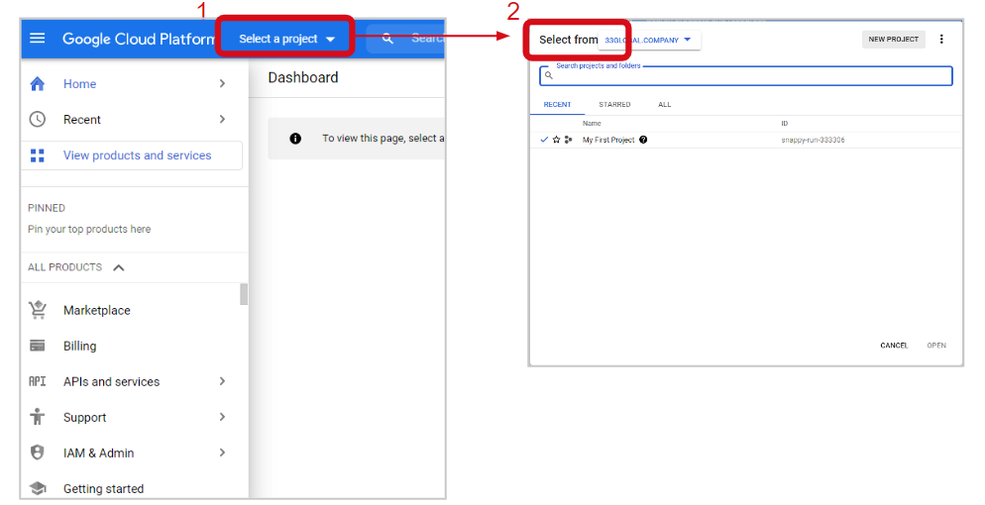Click the project type icon beside My First Project
The image size is (985, 505).
[568, 140]
